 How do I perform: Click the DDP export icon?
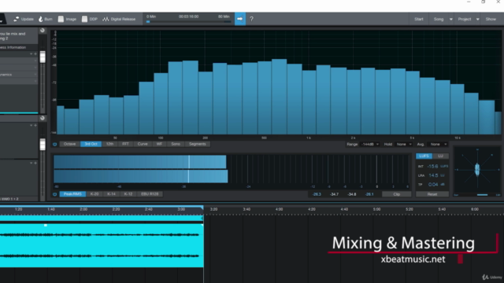84,19
